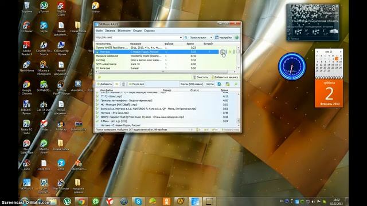Click the green table icon in download toolbar
The image size is (367, 206).
pos(228,84)
